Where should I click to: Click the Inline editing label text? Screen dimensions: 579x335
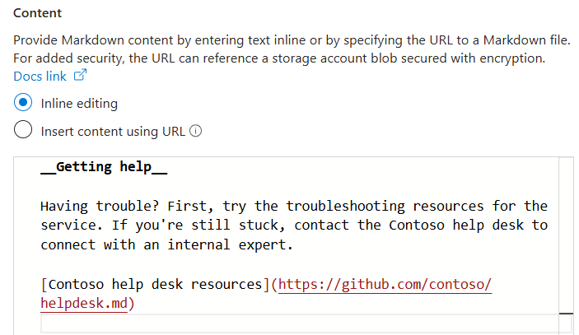[x=79, y=104]
